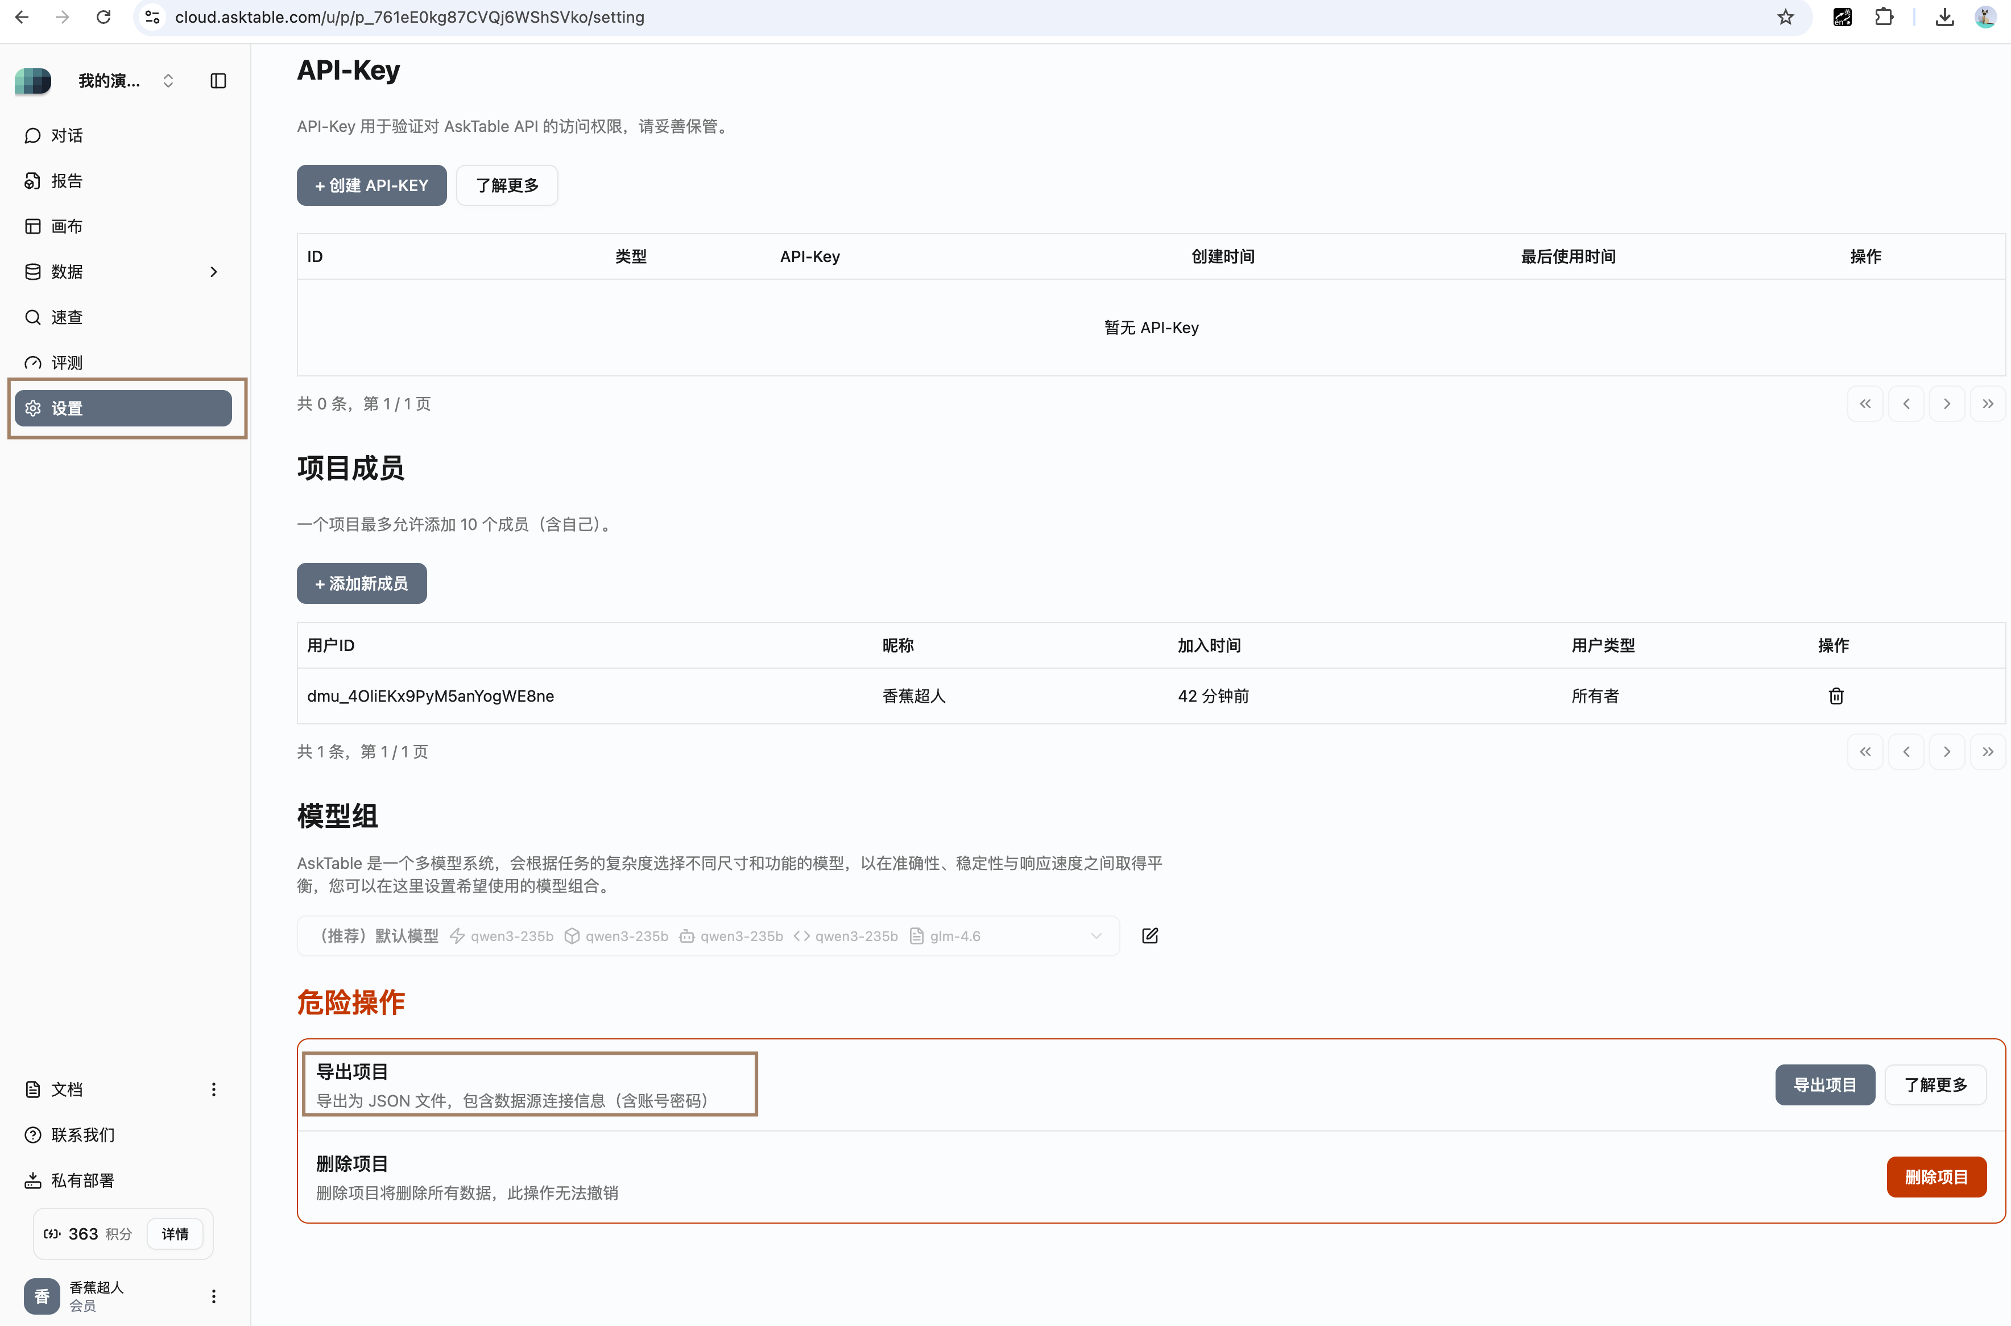
Task: Click the browser downloads icon
Action: click(1944, 17)
